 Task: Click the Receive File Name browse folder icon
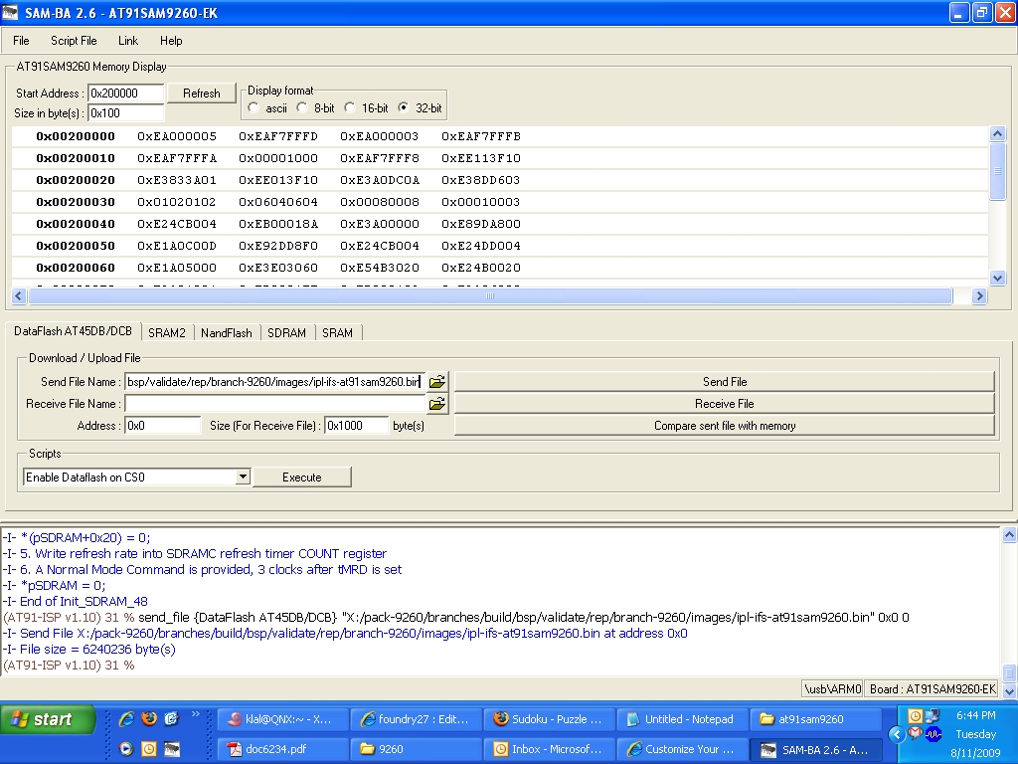(x=437, y=404)
